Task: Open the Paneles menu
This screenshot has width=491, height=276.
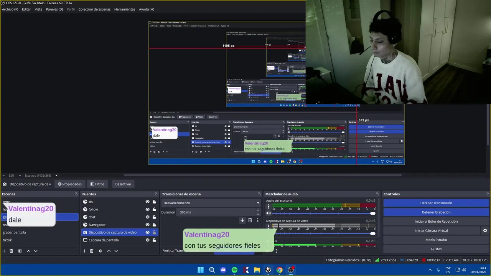Action: click(54, 9)
